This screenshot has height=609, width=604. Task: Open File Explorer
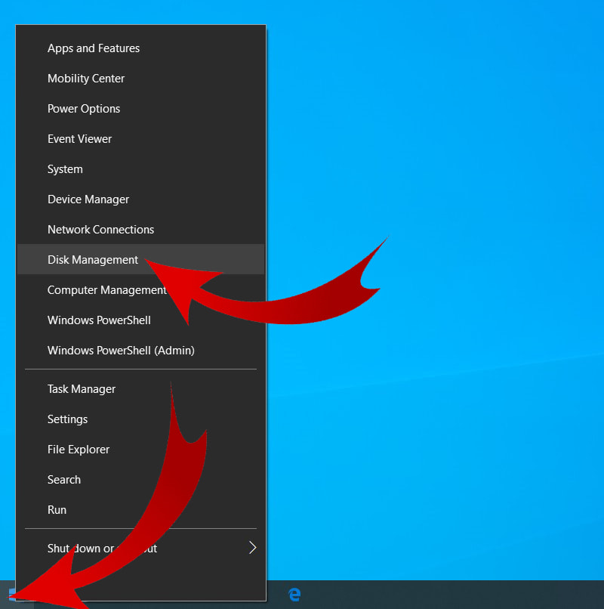coord(78,449)
